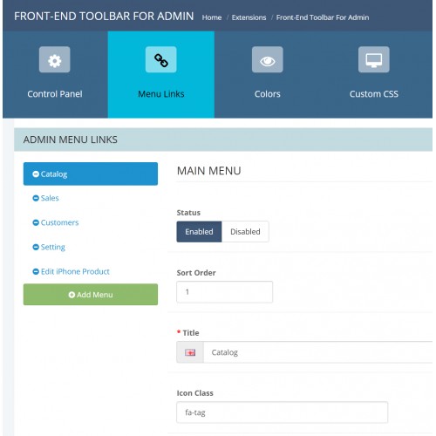This screenshot has height=436, width=436.
Task: Collapse the Edit iPhone Product item
Action: tap(36, 271)
